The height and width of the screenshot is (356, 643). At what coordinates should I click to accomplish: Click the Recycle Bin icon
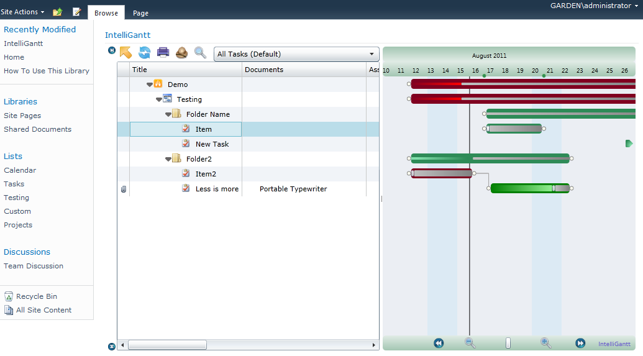point(9,296)
